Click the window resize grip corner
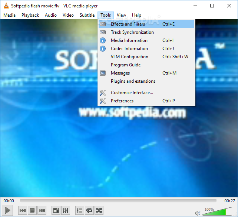Image resolution: width=238 pixels, height=217 pixels. (x=235, y=214)
